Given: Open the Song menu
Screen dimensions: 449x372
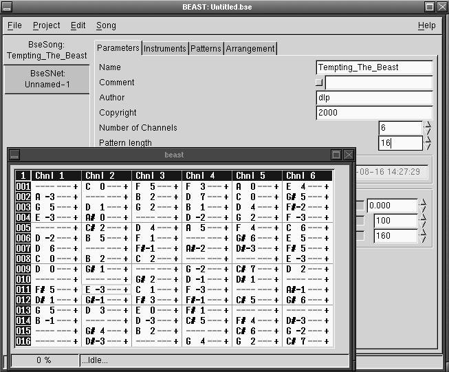Looking at the screenshot, I should pos(106,25).
